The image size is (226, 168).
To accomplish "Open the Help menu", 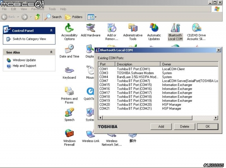I will click(63, 9).
